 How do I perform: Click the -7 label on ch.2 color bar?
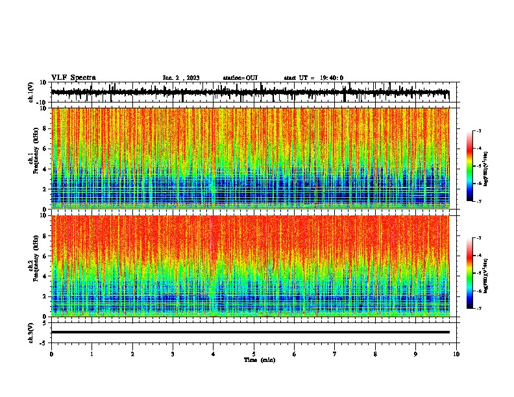(478, 308)
